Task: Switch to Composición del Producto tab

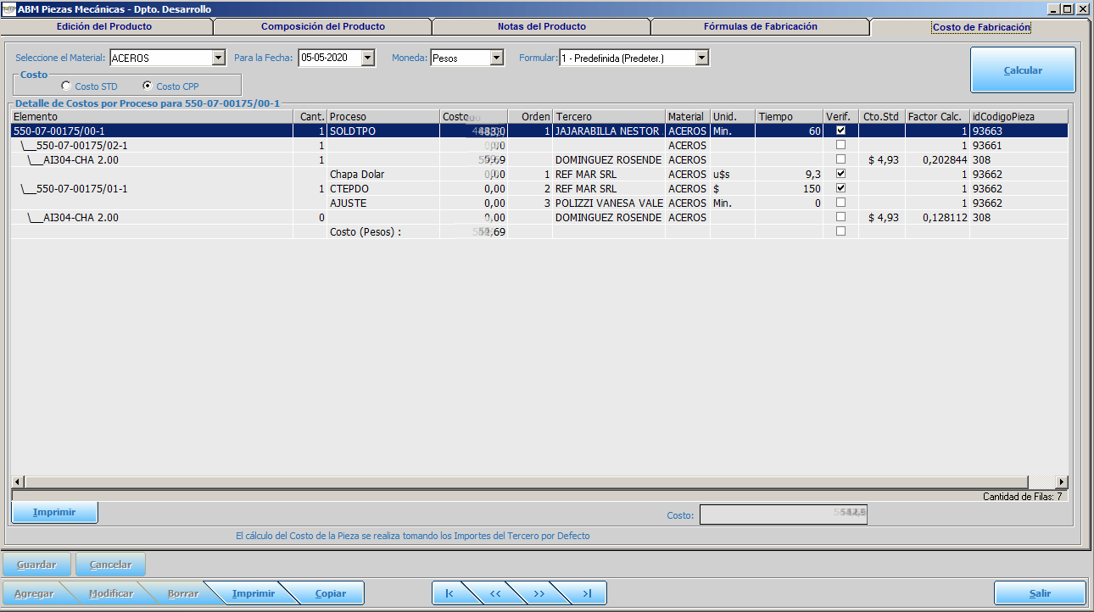Action: (322, 27)
